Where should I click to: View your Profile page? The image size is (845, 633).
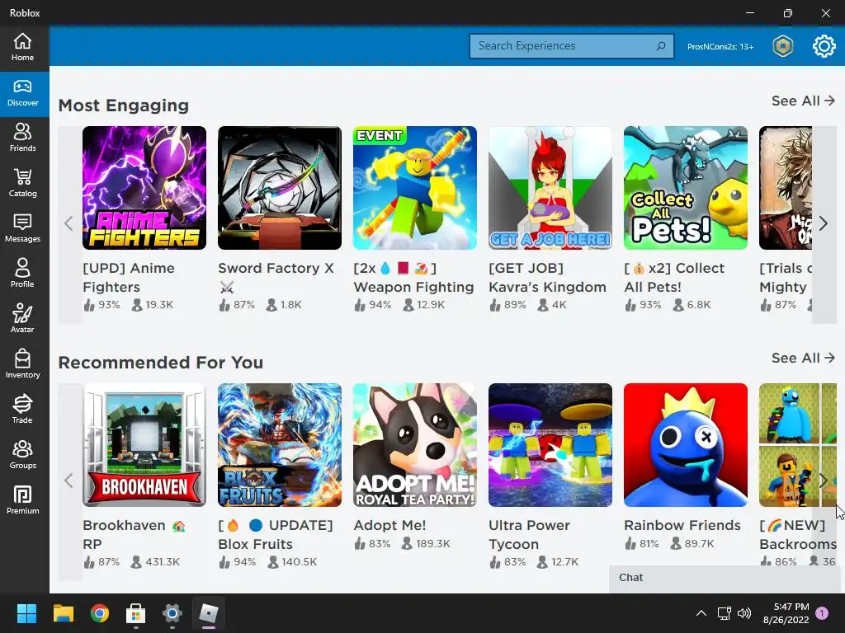pyautogui.click(x=22, y=274)
